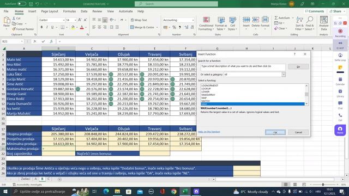Viewport: 349px width, 196px height.
Task: Switch to the Review tab
Action: (x=97, y=11)
